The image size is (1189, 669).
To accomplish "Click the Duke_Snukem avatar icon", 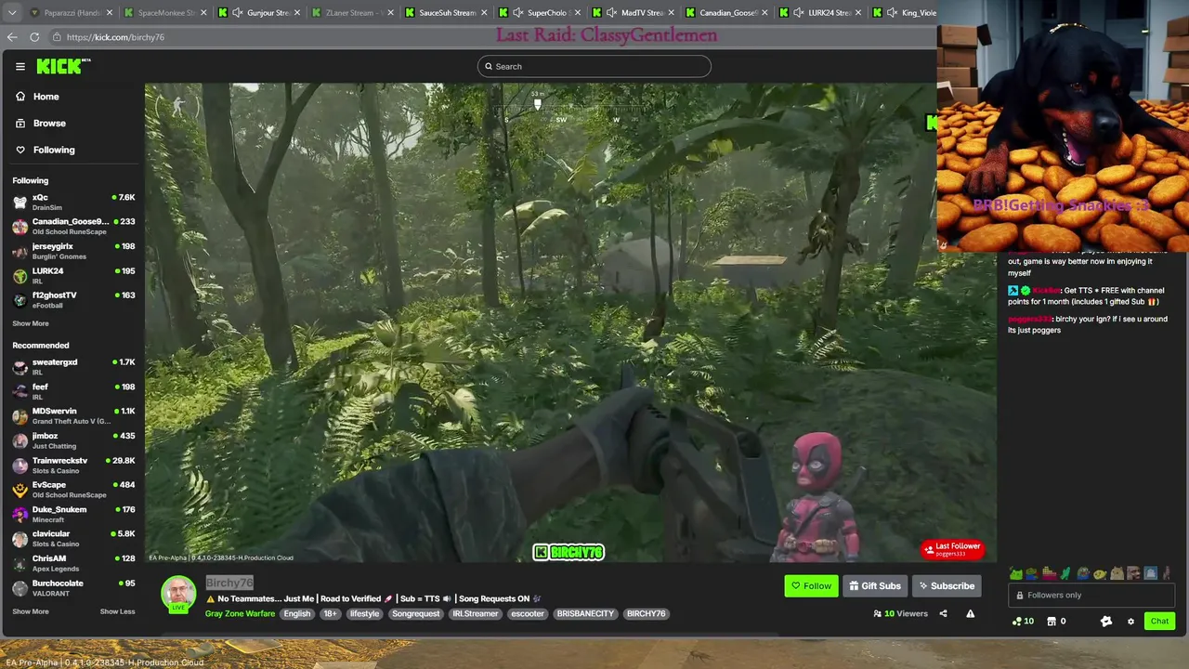I will [20, 514].
